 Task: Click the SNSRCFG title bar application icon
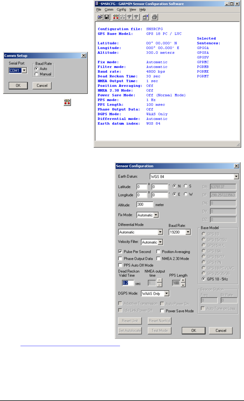coord(97,4)
